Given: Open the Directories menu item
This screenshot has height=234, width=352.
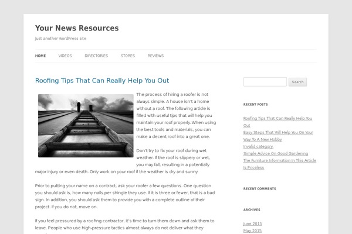Looking at the screenshot, I should click(x=96, y=56).
